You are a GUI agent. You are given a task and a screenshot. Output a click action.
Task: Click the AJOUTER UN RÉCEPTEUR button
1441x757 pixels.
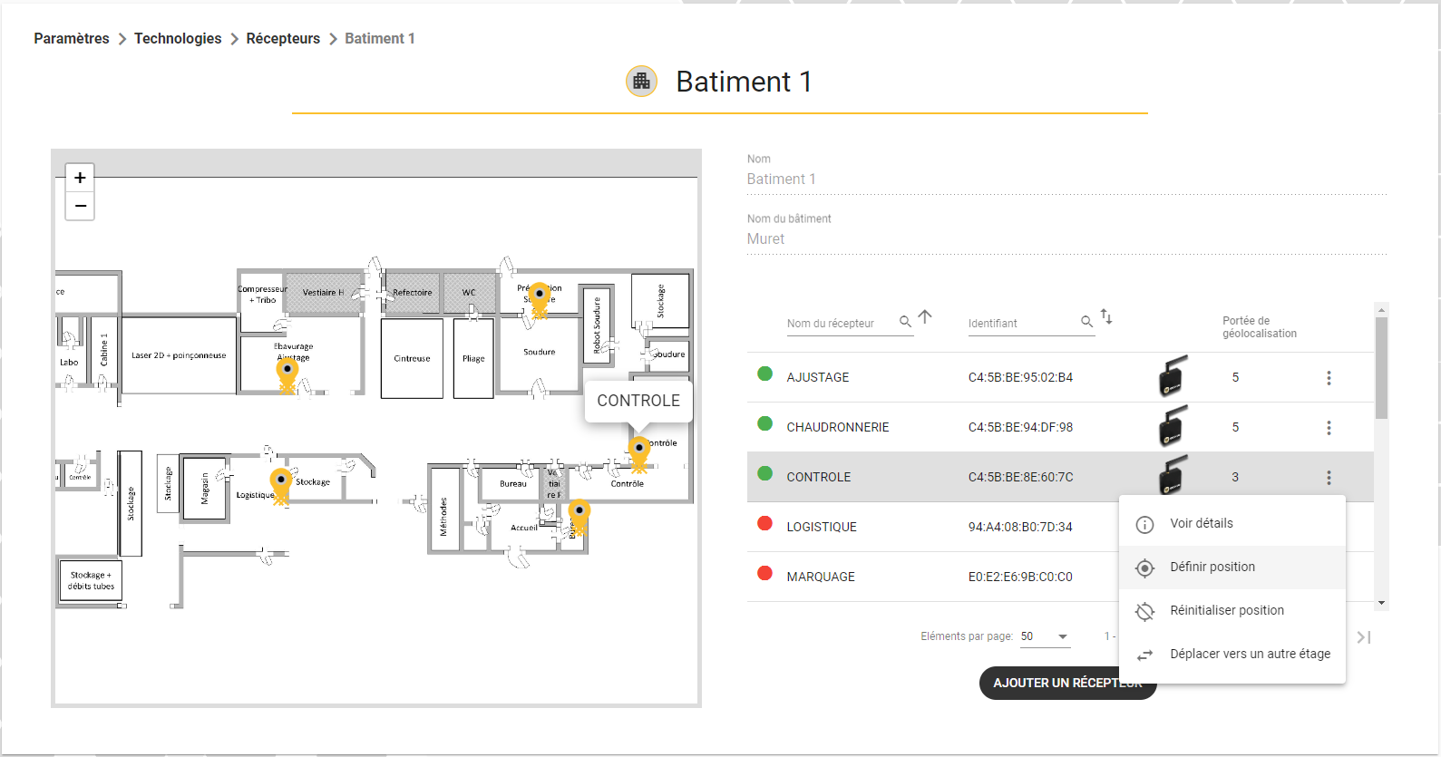[1067, 683]
